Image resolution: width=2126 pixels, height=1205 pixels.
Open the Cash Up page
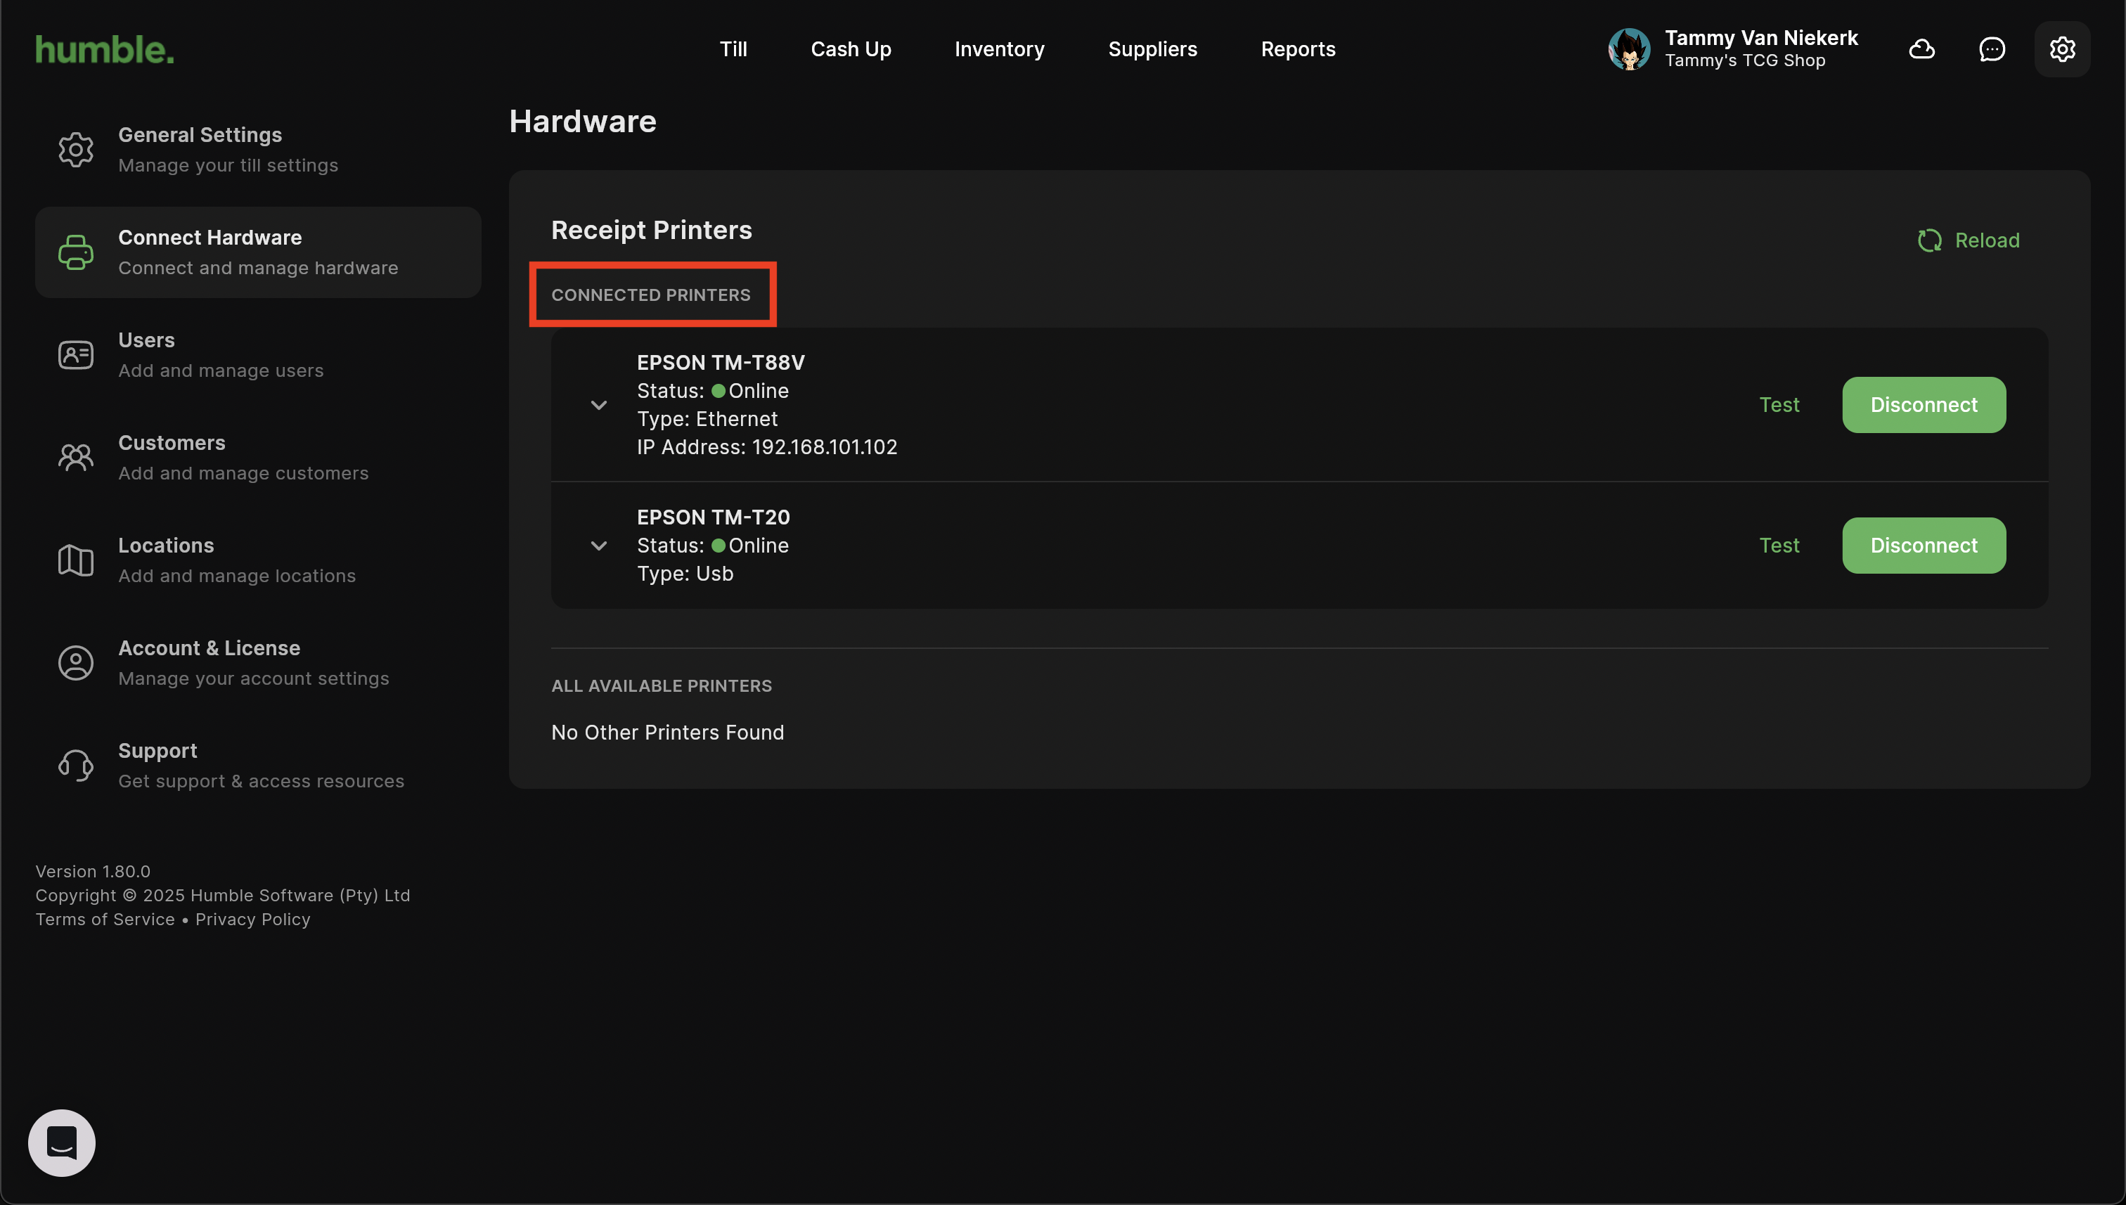coord(851,50)
